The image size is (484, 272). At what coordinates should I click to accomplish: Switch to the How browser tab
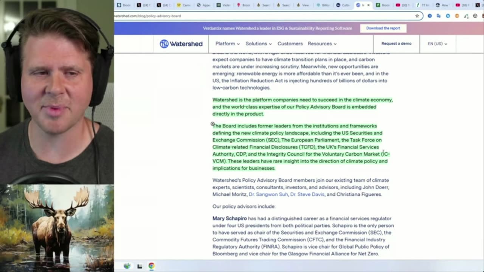coord(443,5)
